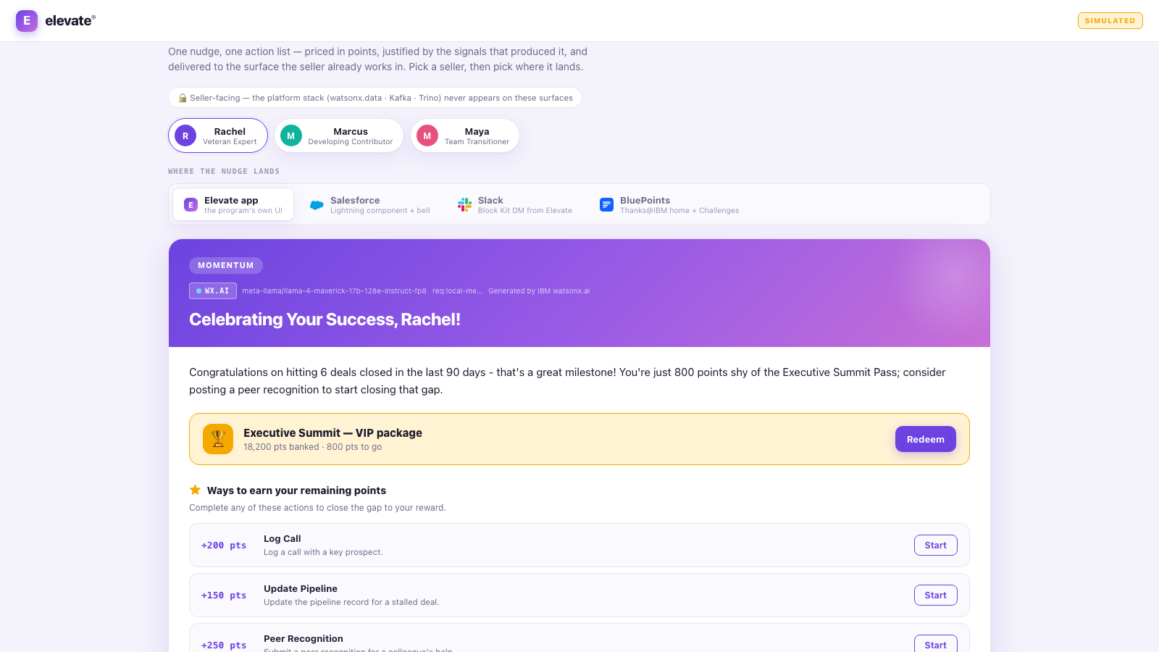Select Marcus Developing Contributor seller
1159x652 pixels.
click(x=339, y=135)
